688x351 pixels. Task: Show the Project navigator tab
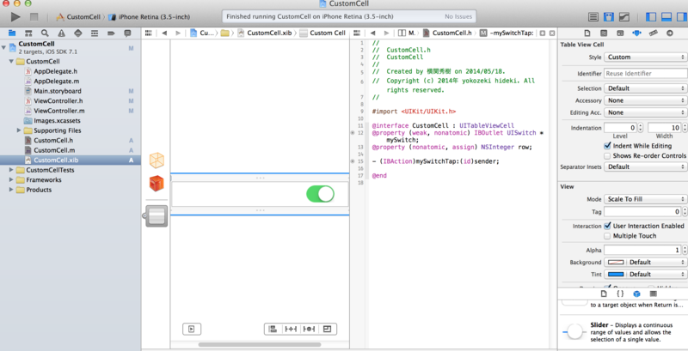tap(12, 33)
